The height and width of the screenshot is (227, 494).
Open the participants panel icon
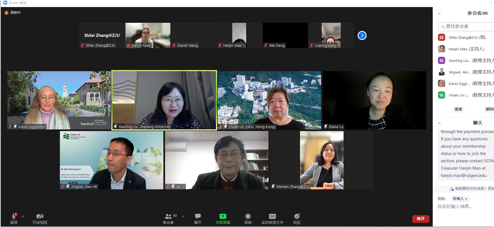pos(168,216)
